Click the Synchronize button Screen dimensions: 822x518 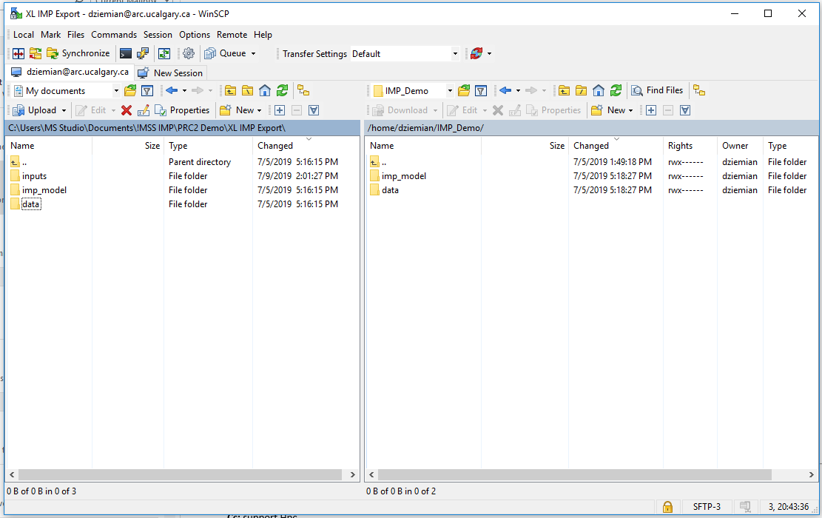click(78, 53)
